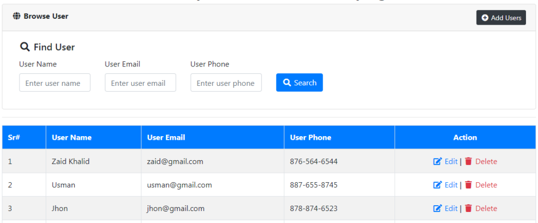Click the Sr# column header

click(x=24, y=137)
